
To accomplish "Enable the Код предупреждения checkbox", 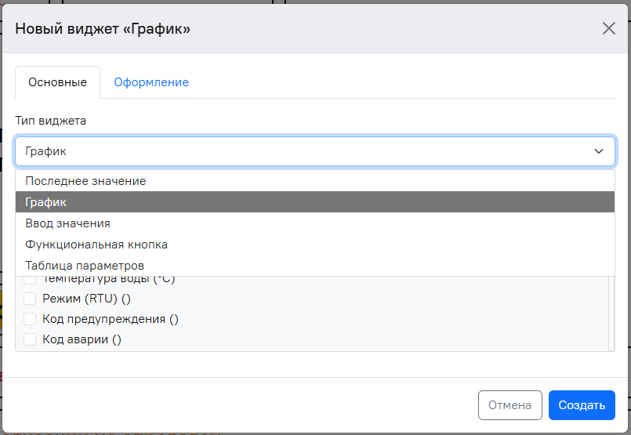I will point(30,319).
